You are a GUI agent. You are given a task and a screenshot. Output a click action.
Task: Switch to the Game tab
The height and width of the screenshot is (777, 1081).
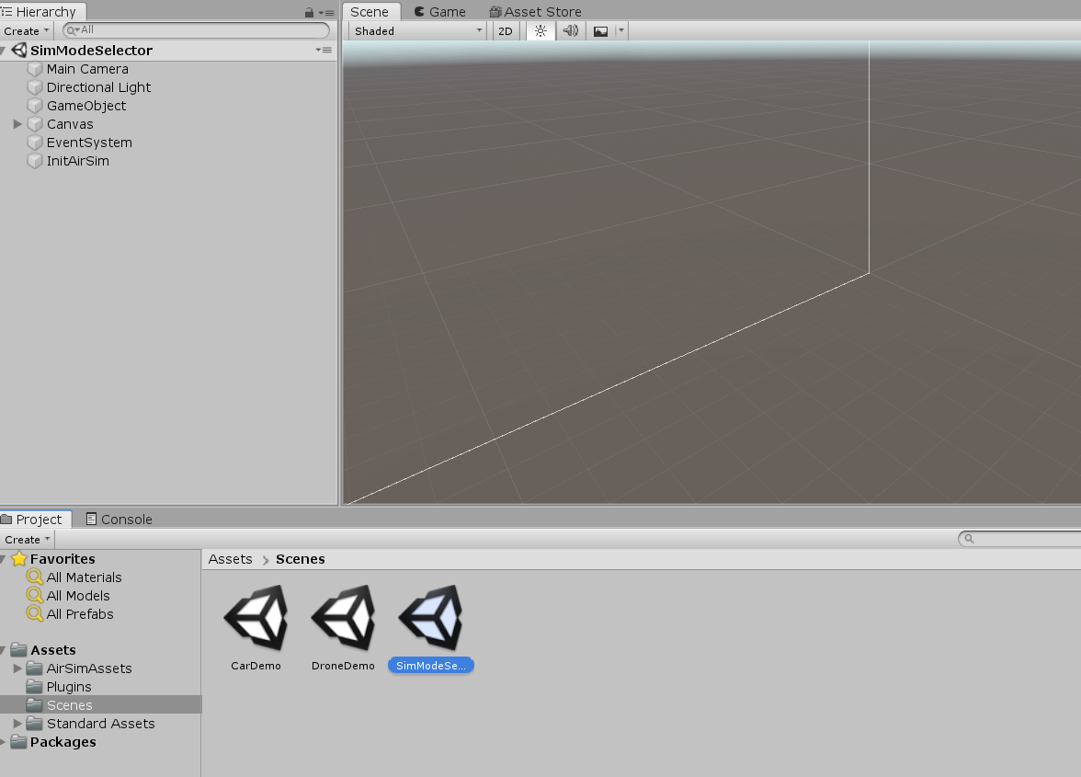point(439,11)
